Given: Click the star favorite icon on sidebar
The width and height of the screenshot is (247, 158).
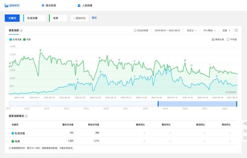Looking at the screenshot, I should coord(245,131).
